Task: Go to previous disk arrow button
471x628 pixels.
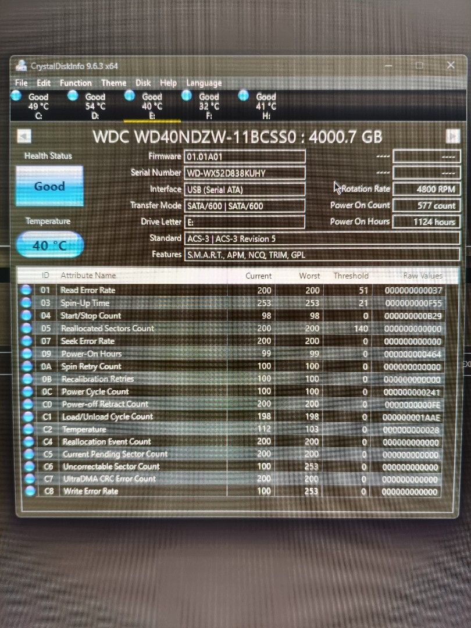Action: [24, 136]
